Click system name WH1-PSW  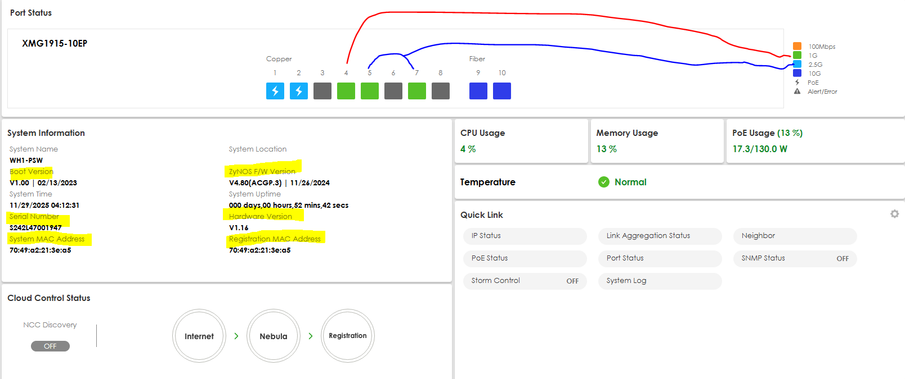point(26,160)
